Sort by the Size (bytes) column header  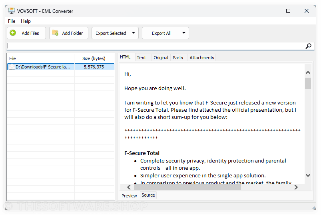point(94,58)
